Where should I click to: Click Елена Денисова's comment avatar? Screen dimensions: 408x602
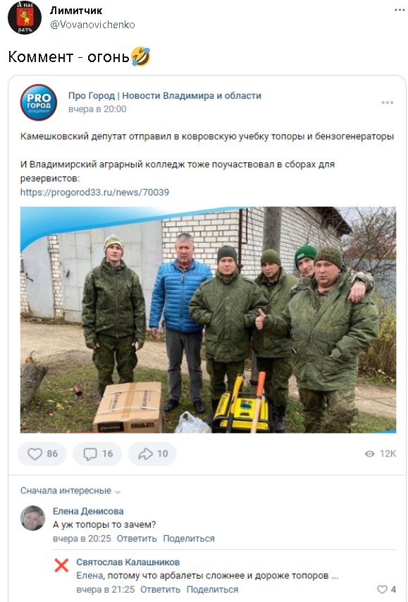(32, 518)
